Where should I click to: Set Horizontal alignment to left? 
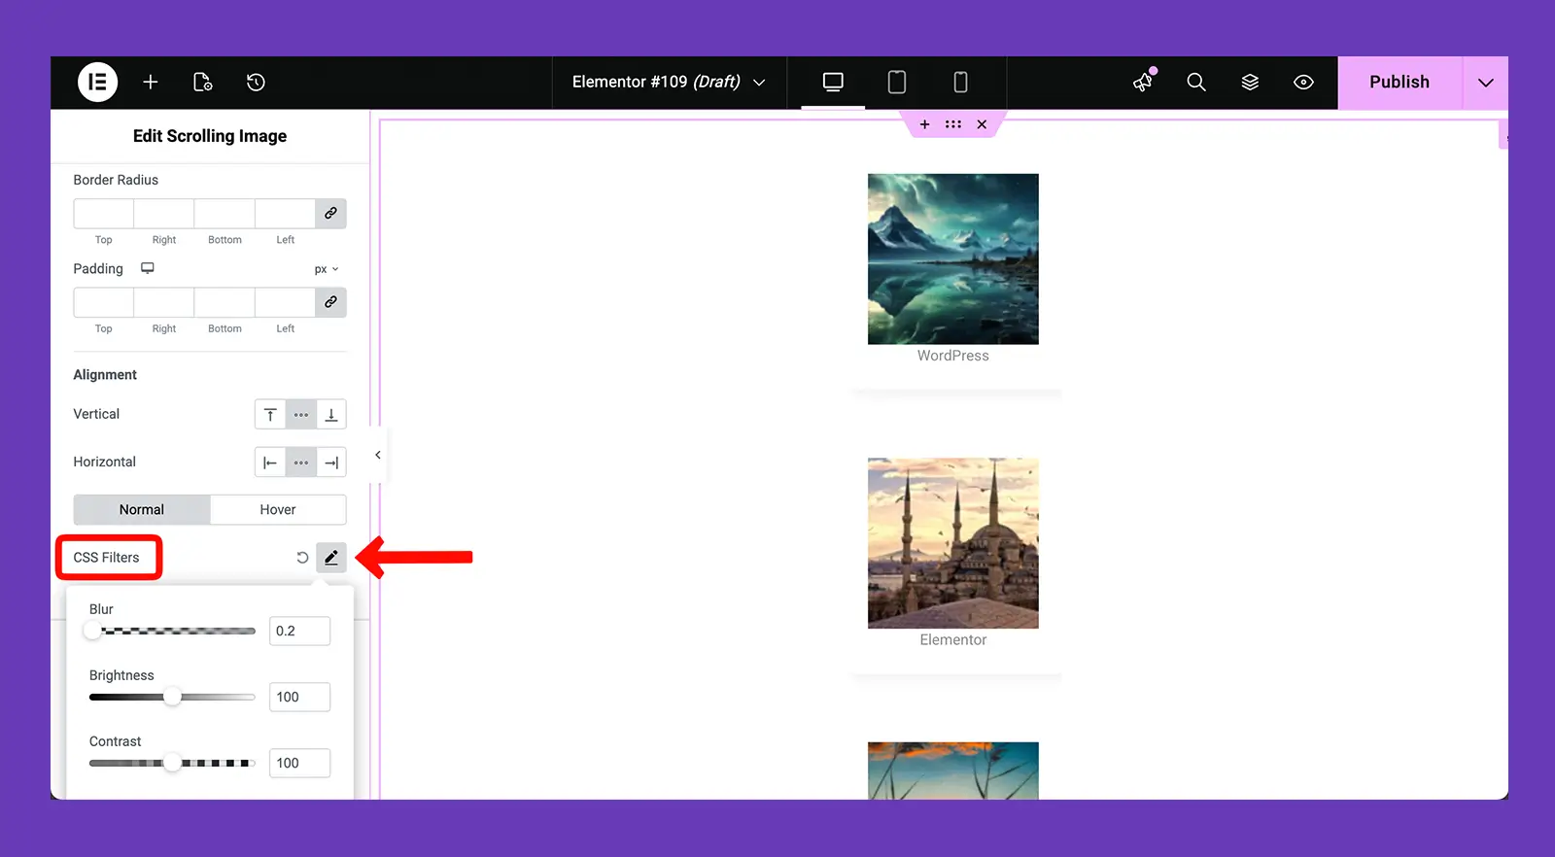click(270, 463)
